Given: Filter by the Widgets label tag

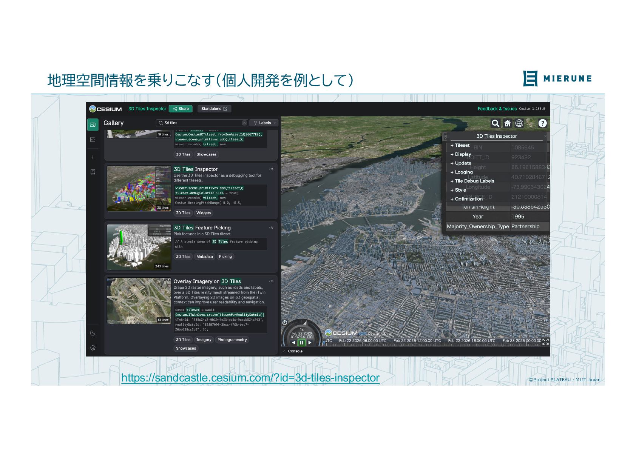Looking at the screenshot, I should 204,213.
